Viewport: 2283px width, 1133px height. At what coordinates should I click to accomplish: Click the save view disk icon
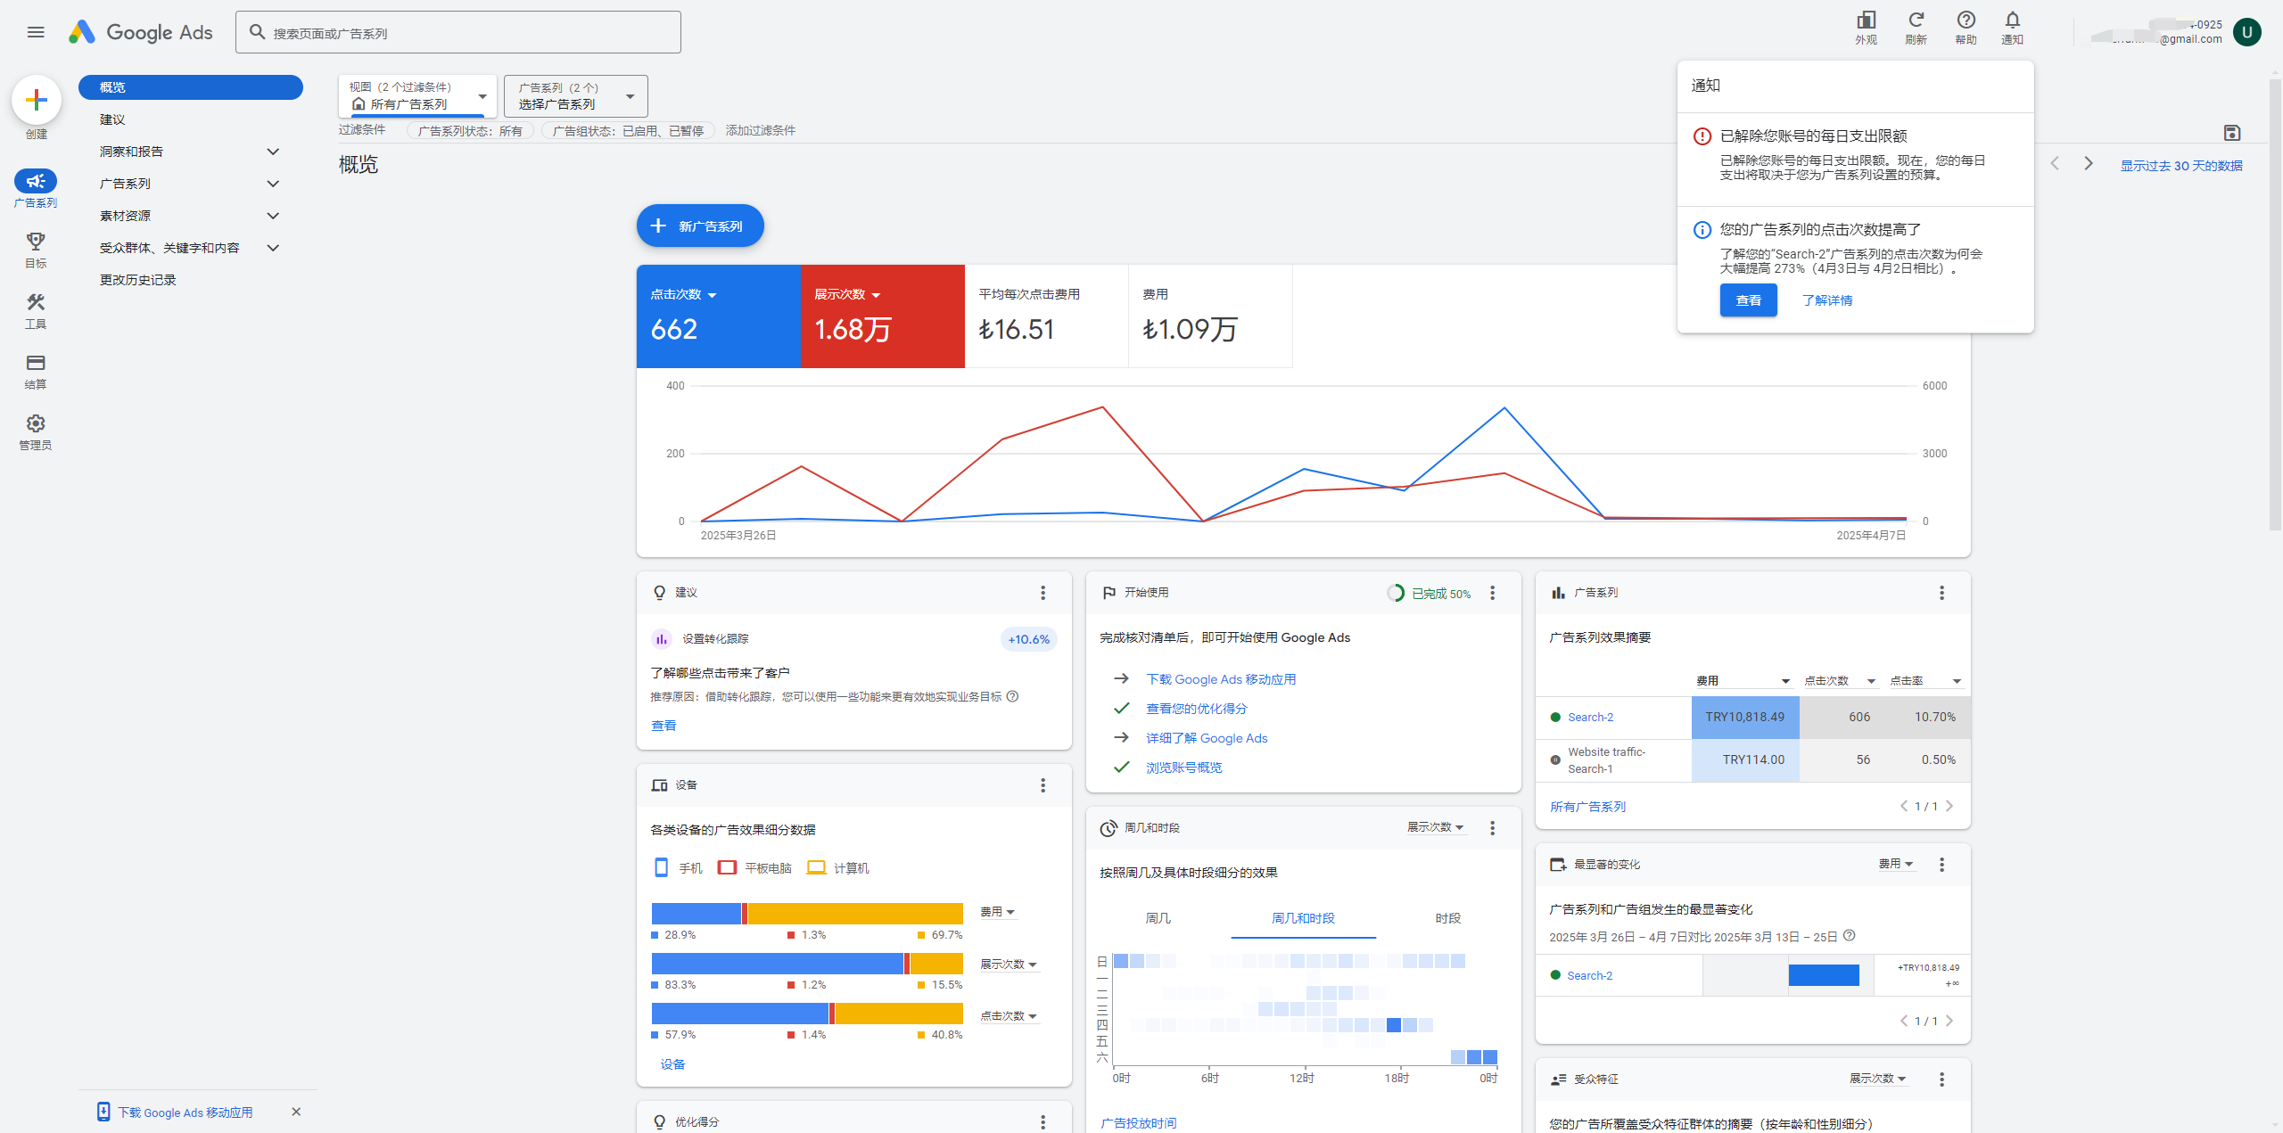pyautogui.click(x=2232, y=133)
